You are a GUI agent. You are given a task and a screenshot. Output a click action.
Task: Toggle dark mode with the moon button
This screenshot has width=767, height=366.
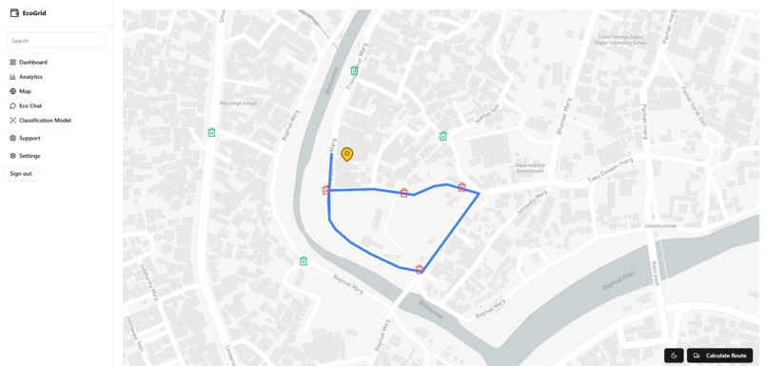click(x=674, y=356)
